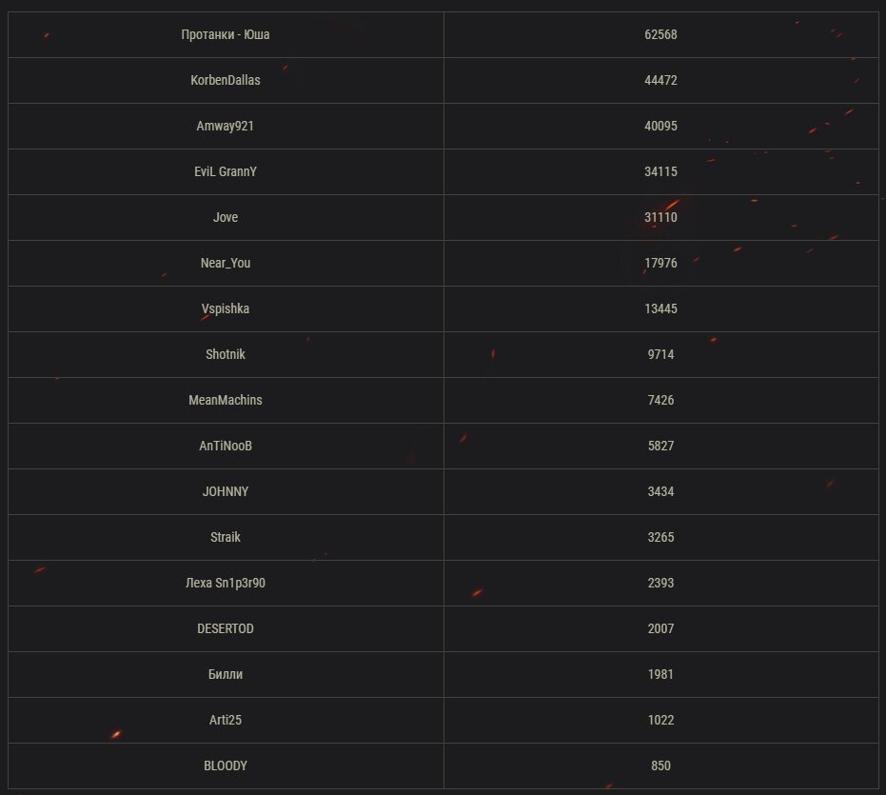The image size is (886, 795).
Task: Select the Леха Sn1p3r90 entry
Action: click(226, 583)
